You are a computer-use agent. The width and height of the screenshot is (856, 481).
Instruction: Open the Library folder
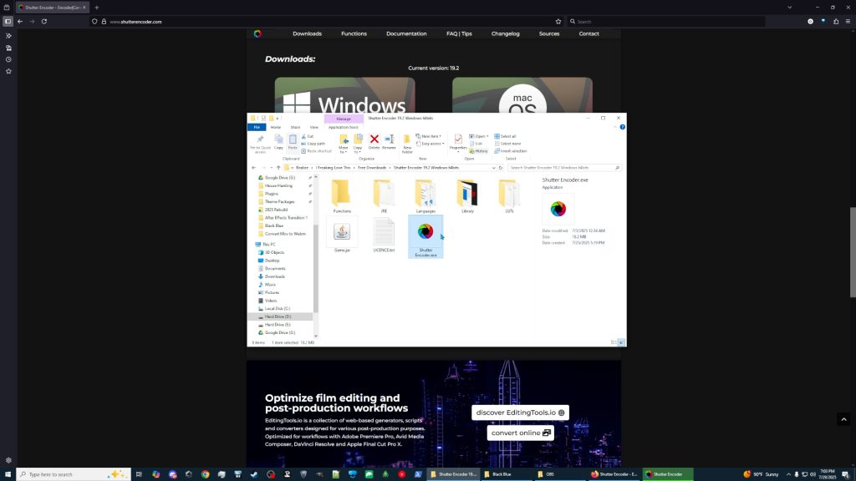[x=467, y=195]
